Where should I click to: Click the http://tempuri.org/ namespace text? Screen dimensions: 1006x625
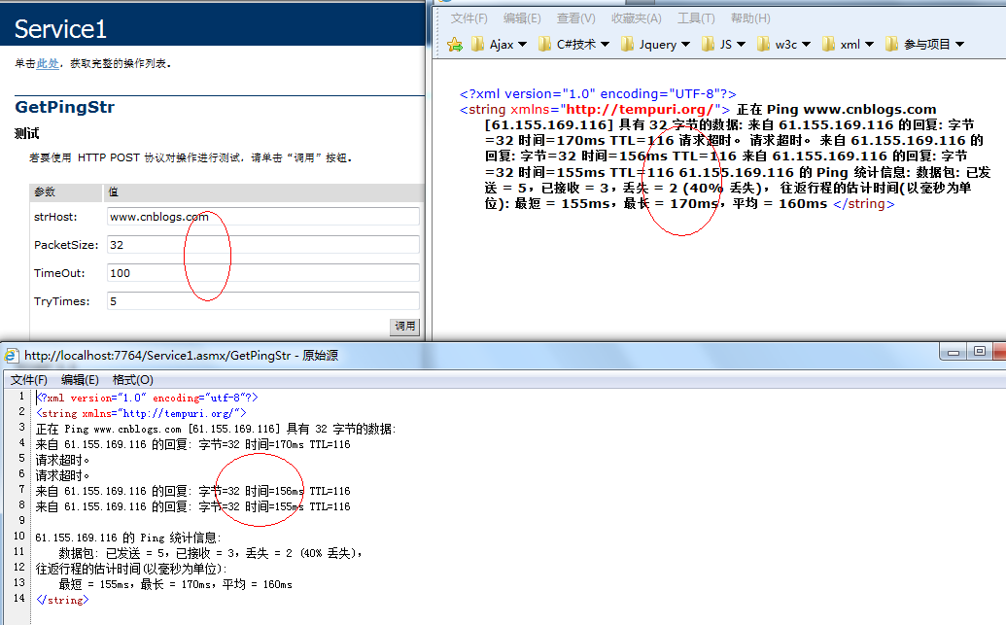tap(639, 110)
